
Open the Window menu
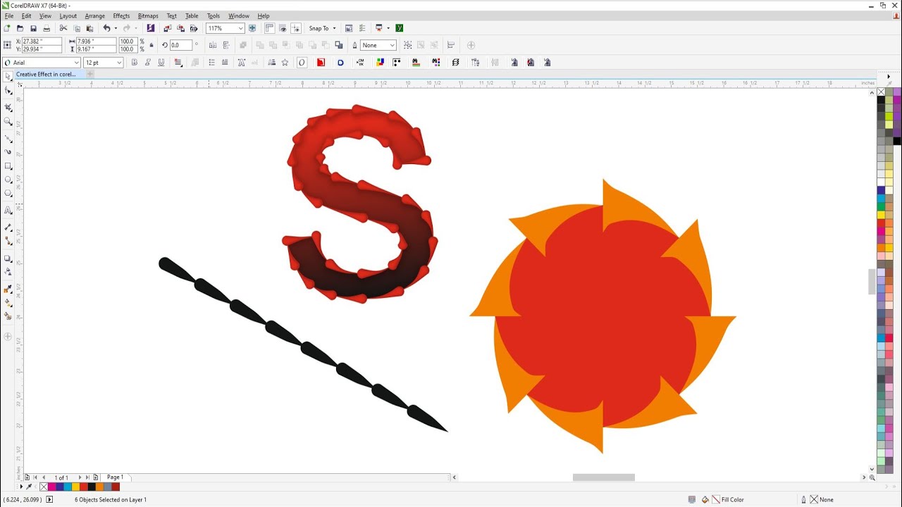[239, 15]
